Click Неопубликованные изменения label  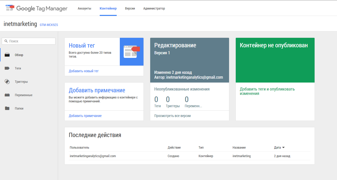[182, 89]
